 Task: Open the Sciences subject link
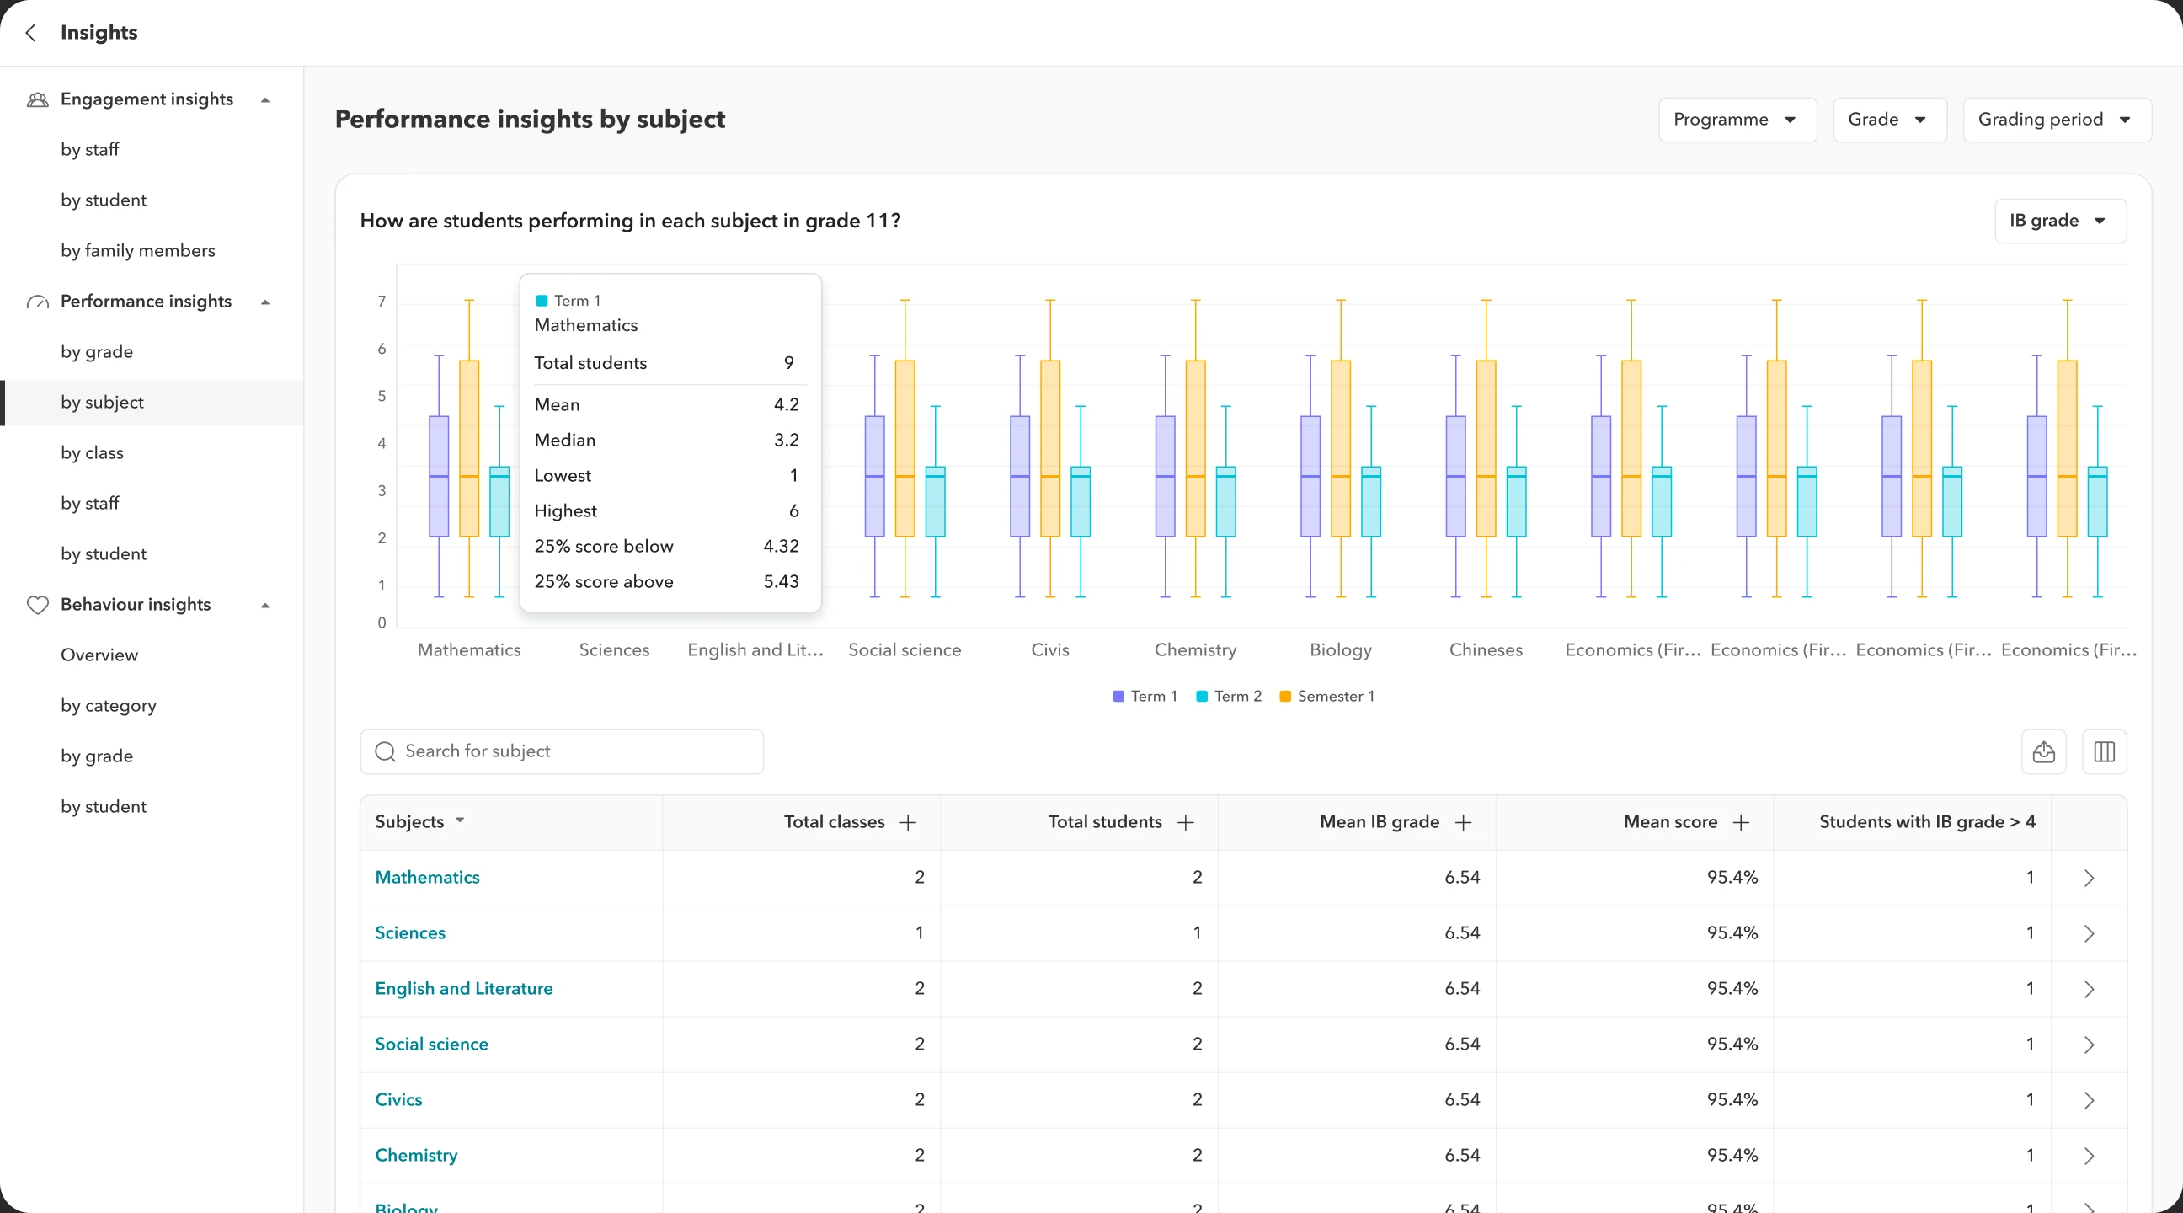tap(410, 932)
